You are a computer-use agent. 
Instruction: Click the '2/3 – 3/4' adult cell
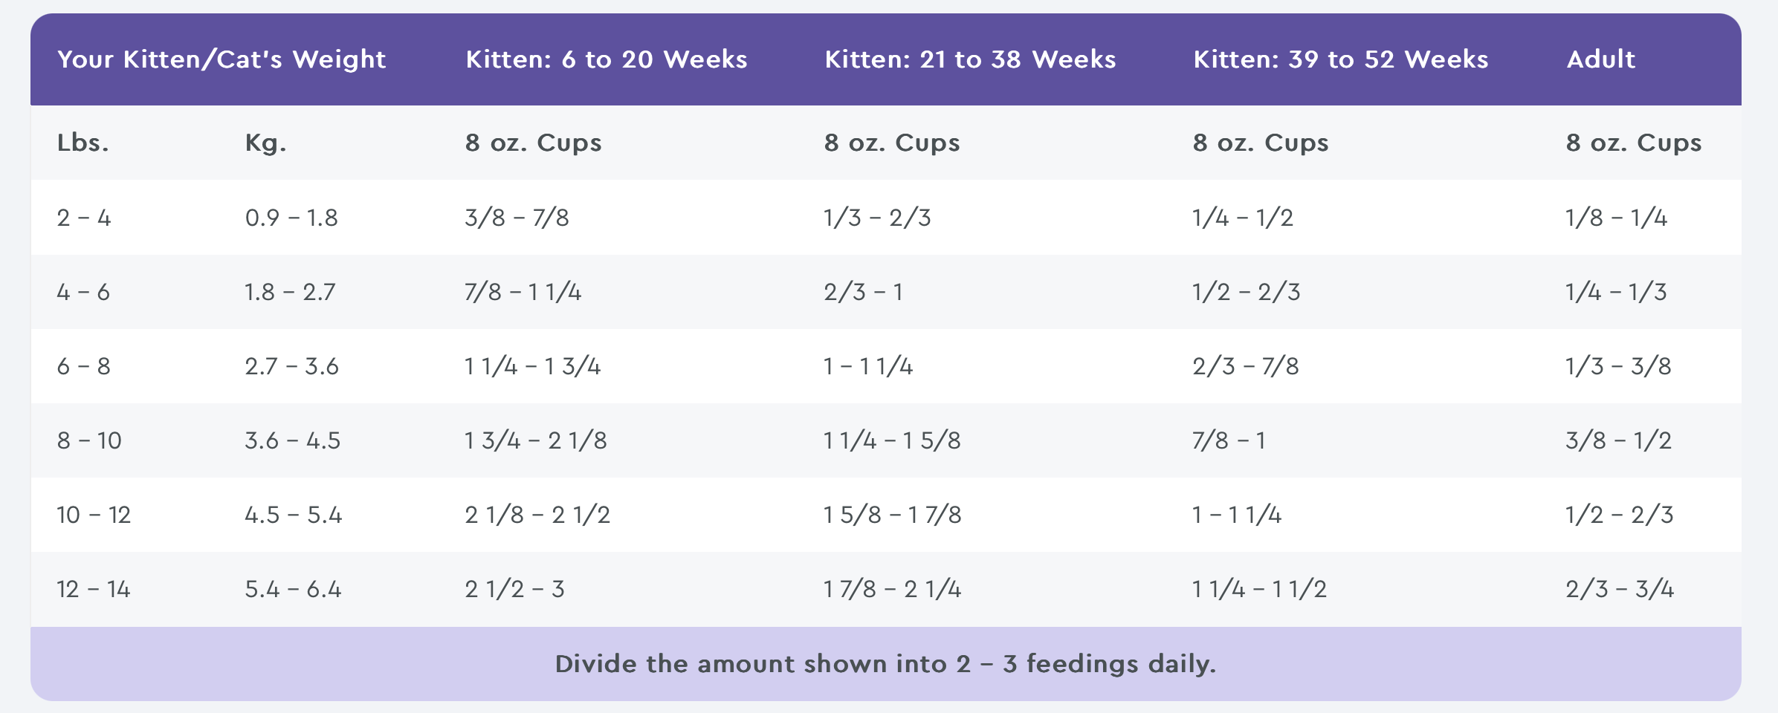(1619, 589)
